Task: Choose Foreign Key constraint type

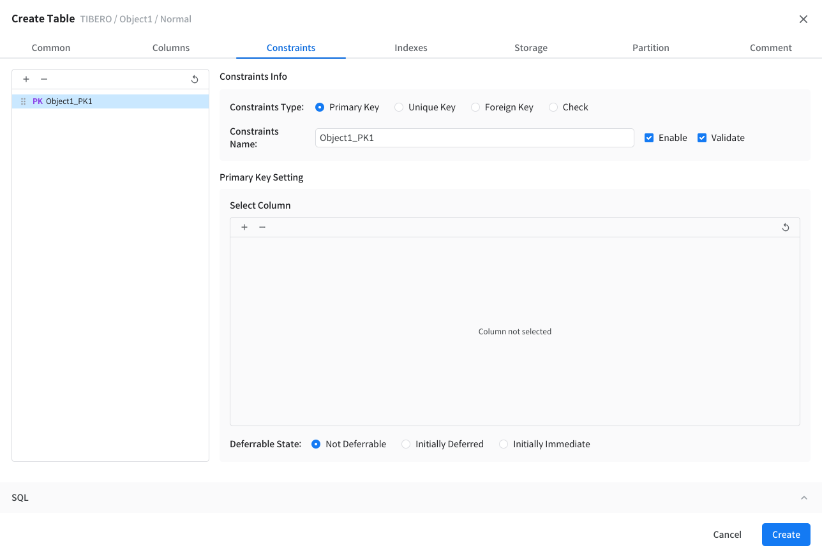Action: (x=475, y=107)
